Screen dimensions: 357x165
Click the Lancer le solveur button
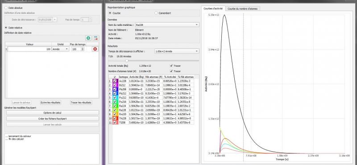pyautogui.click(x=21, y=103)
